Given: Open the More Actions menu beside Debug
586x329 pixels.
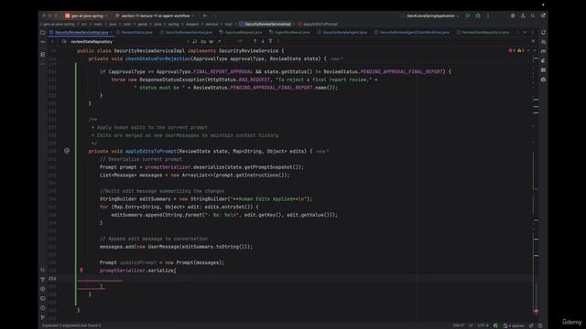Looking at the screenshot, I should 488,16.
